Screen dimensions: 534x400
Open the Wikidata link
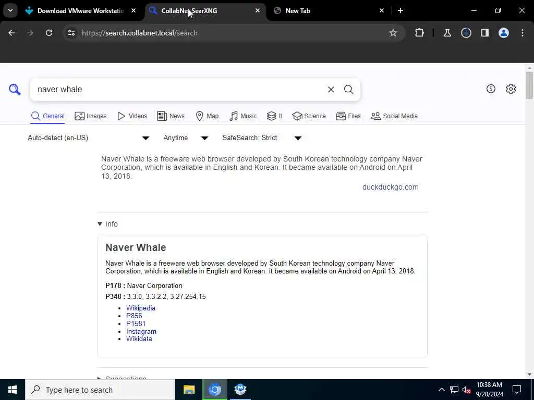click(139, 339)
